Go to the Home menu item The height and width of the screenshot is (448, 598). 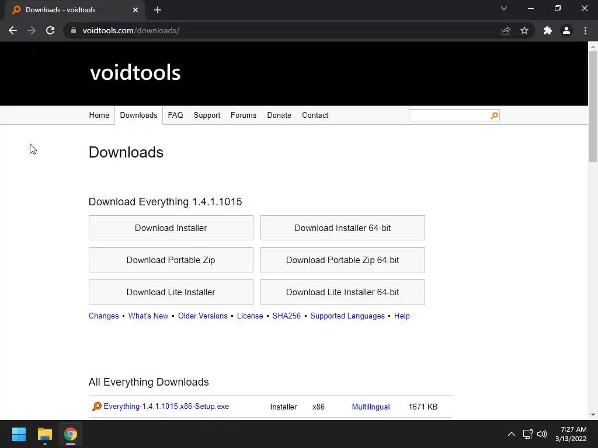(99, 115)
